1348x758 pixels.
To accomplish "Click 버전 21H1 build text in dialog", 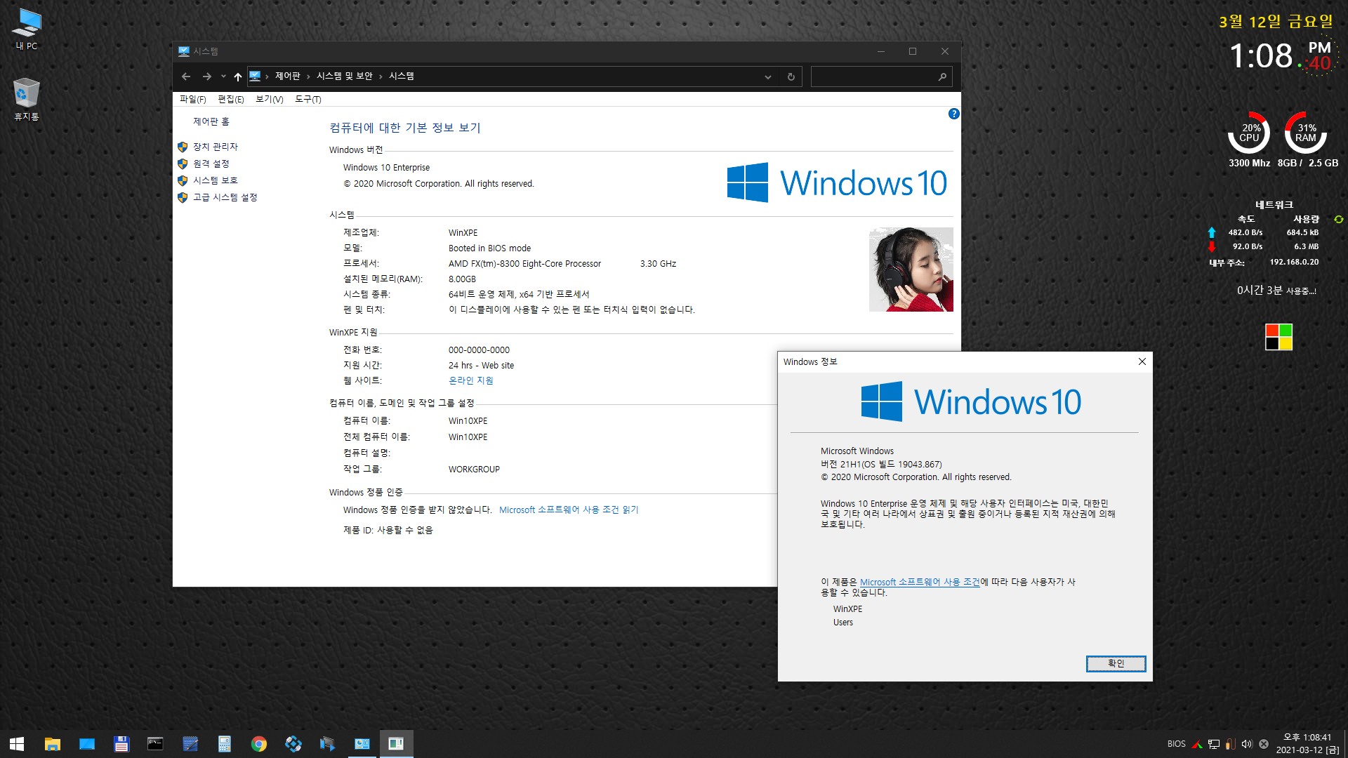I will tap(881, 464).
